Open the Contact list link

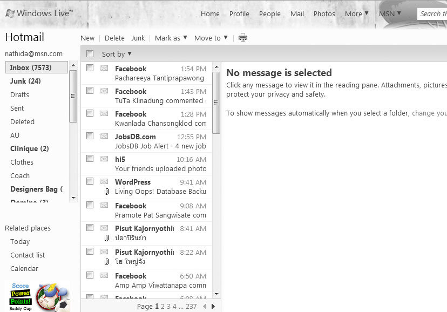click(x=28, y=255)
